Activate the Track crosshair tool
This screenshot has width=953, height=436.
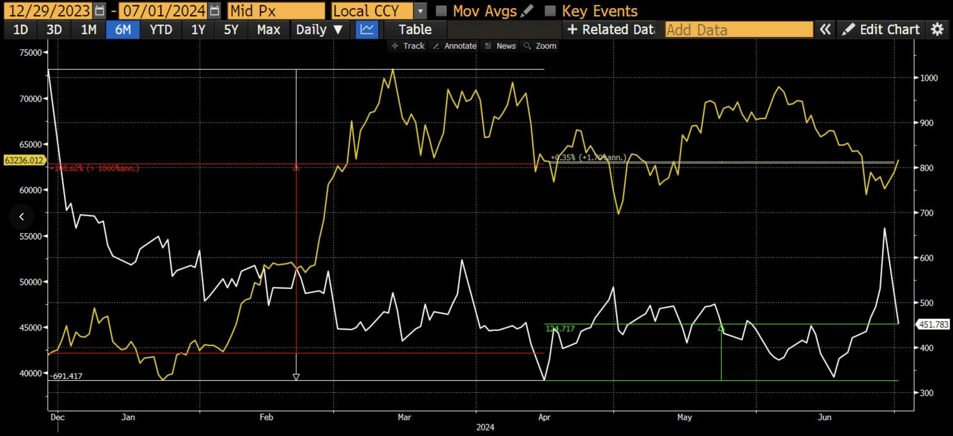(408, 46)
